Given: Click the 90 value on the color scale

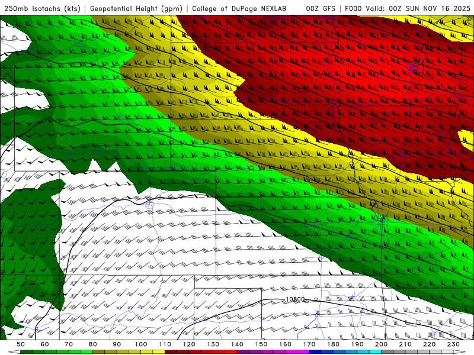Looking at the screenshot, I should tap(117, 344).
